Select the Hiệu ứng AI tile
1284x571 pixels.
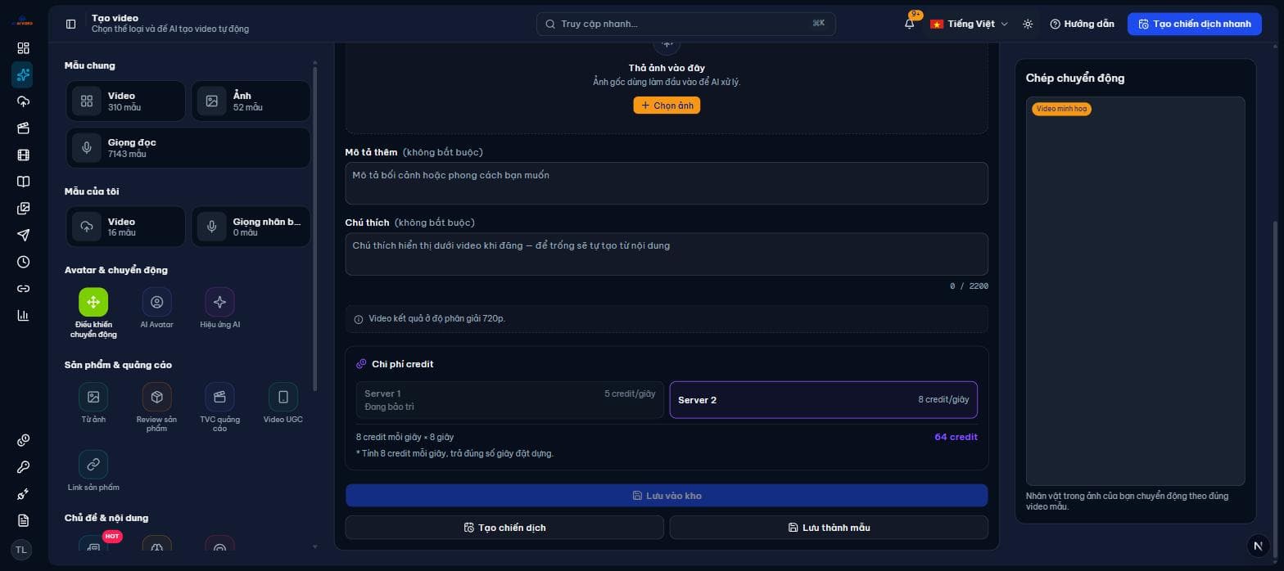tap(219, 308)
